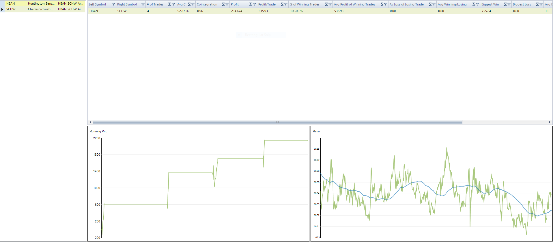Viewport: 553px width, 242px height.
Task: Click the scroll left arrow of the grid
Action: tap(90, 122)
